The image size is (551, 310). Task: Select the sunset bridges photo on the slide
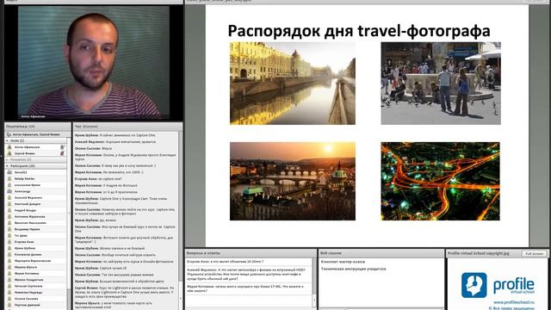(x=293, y=182)
